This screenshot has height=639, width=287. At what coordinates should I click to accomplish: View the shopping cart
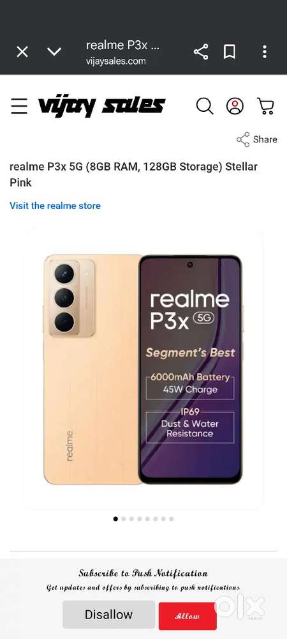coord(265,106)
